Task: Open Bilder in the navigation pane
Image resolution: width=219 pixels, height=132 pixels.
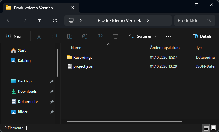Action: pos(19,112)
